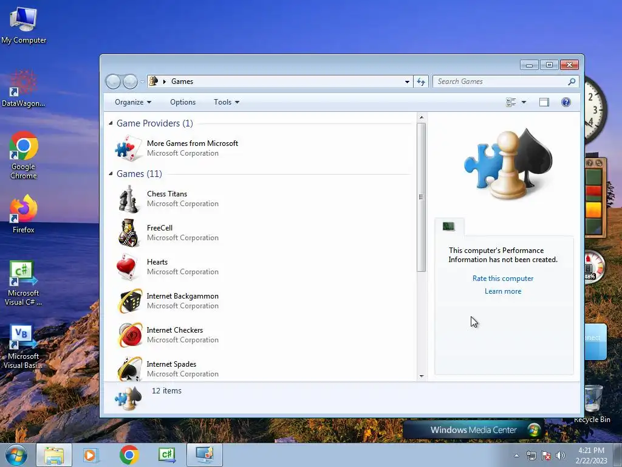Select the Internet Backgammon dice icon
Viewport: 622px width, 467px height.
(x=130, y=301)
